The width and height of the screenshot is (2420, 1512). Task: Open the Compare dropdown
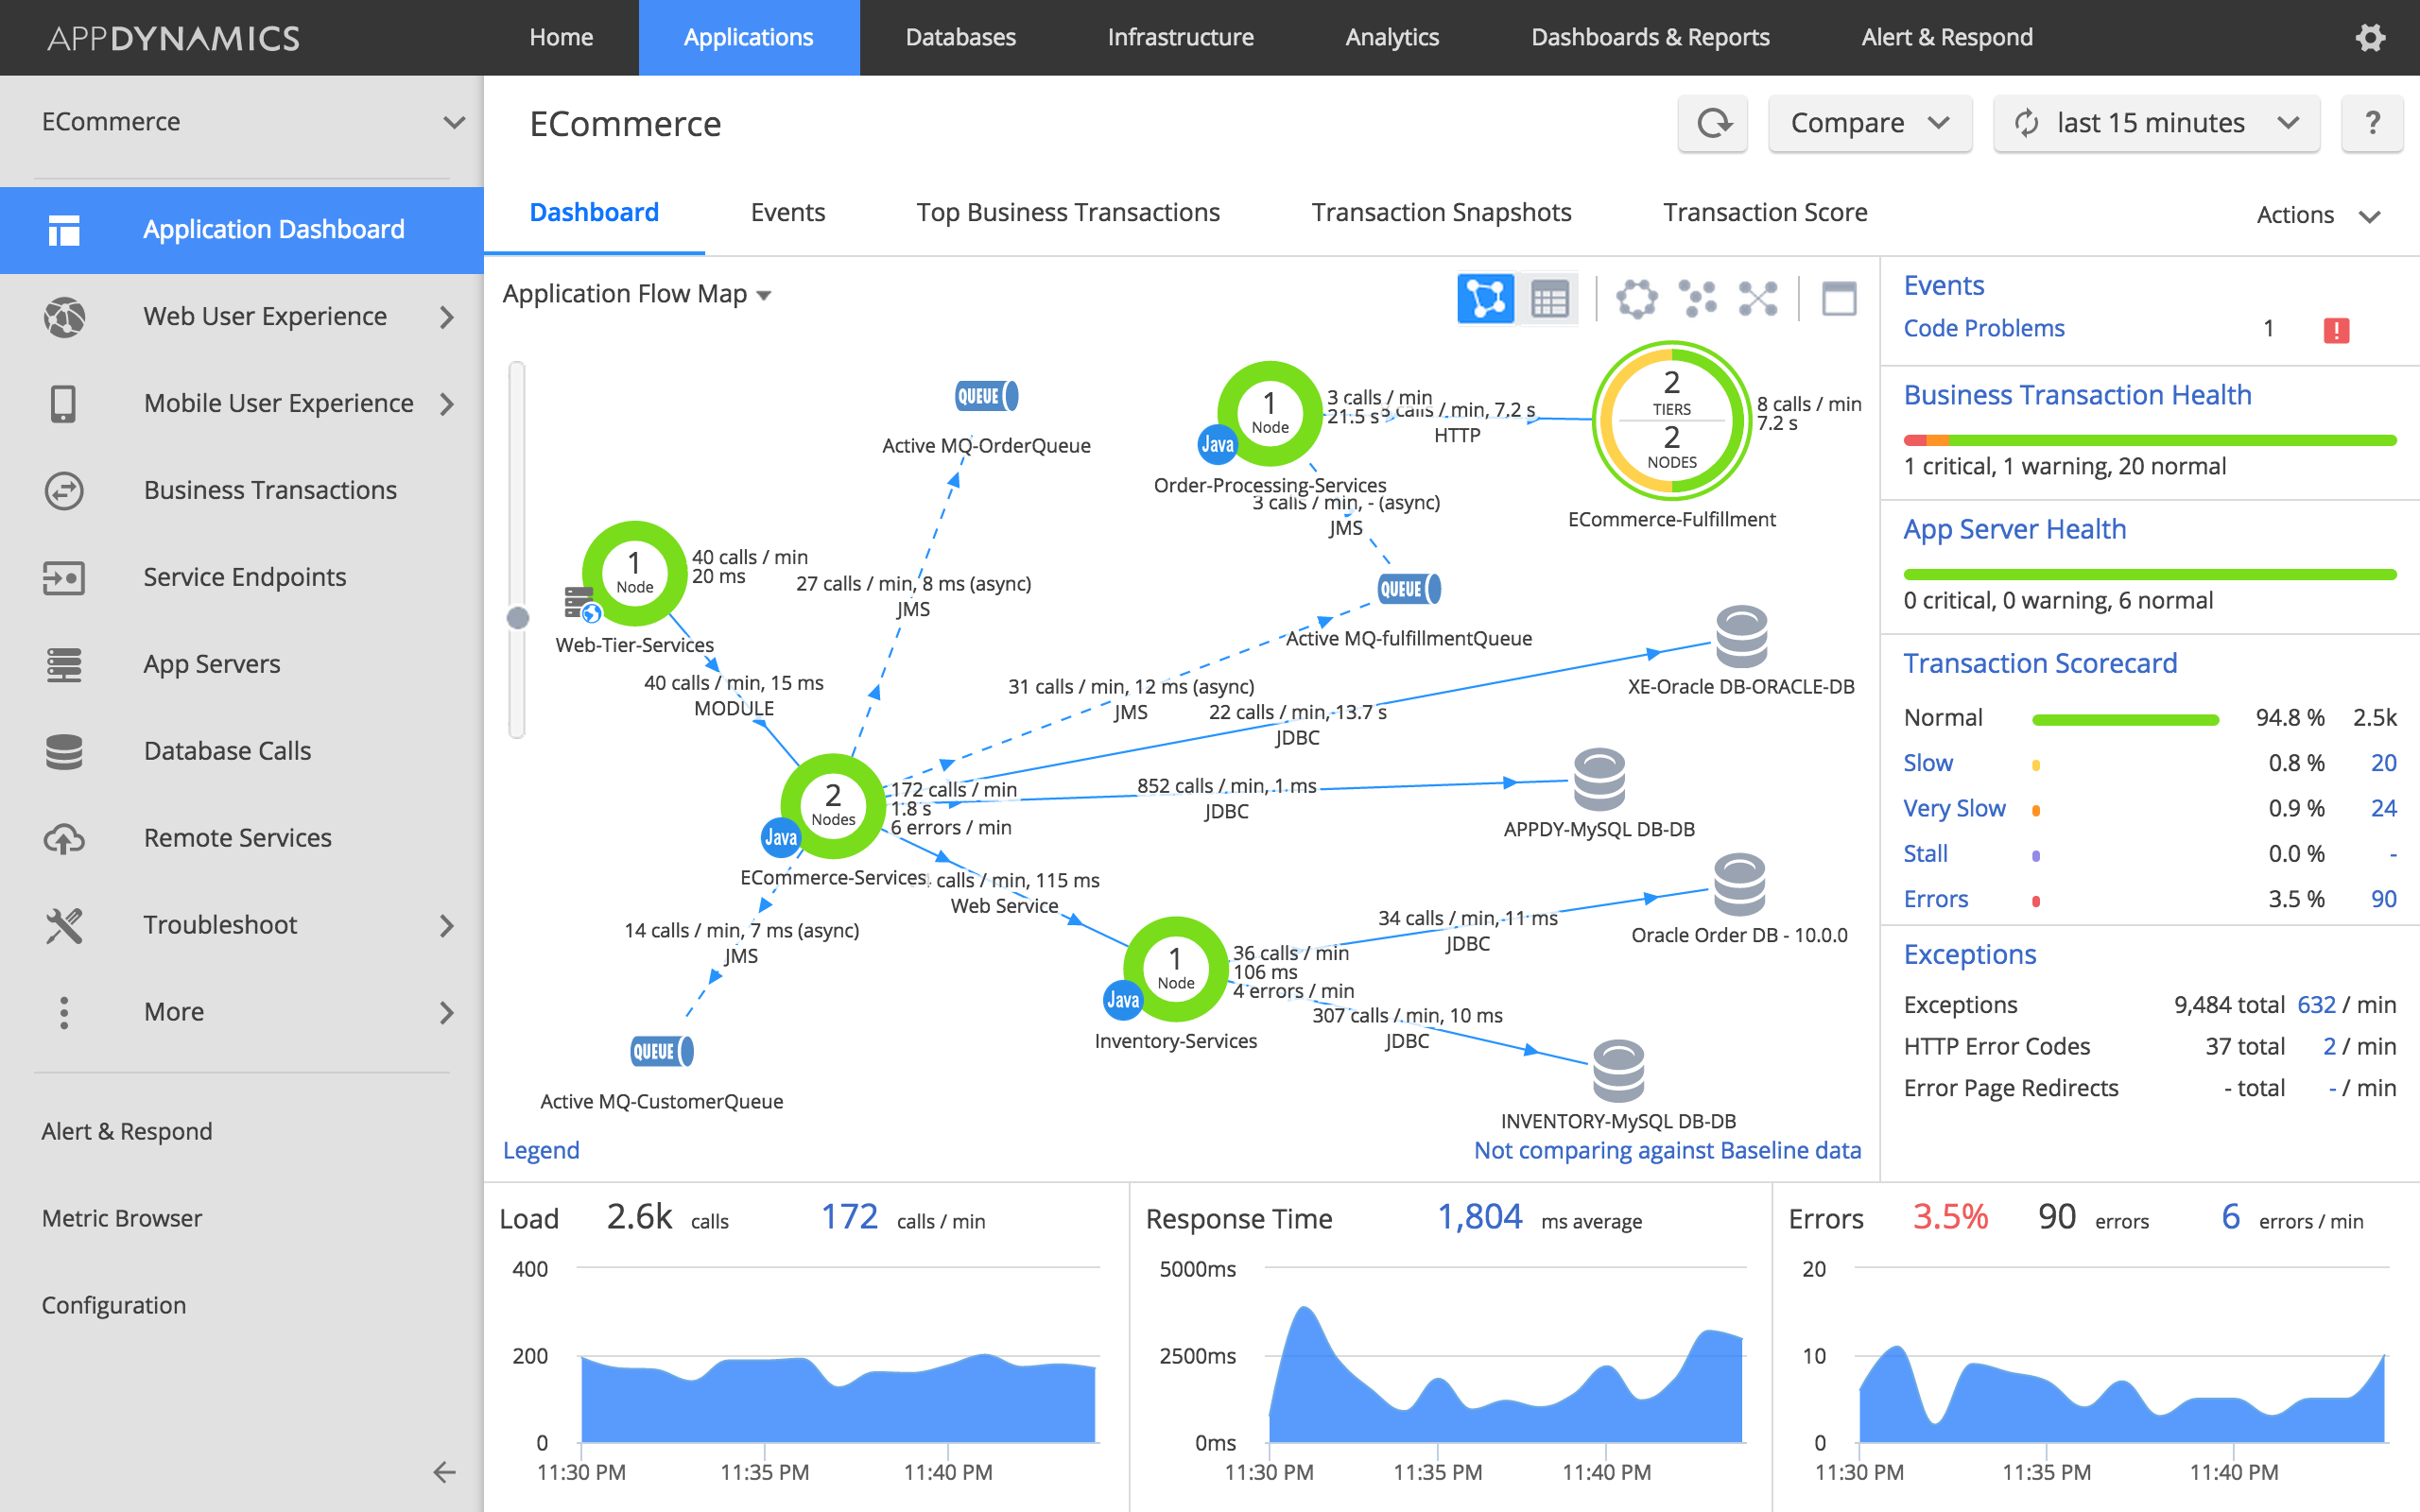[1869, 123]
